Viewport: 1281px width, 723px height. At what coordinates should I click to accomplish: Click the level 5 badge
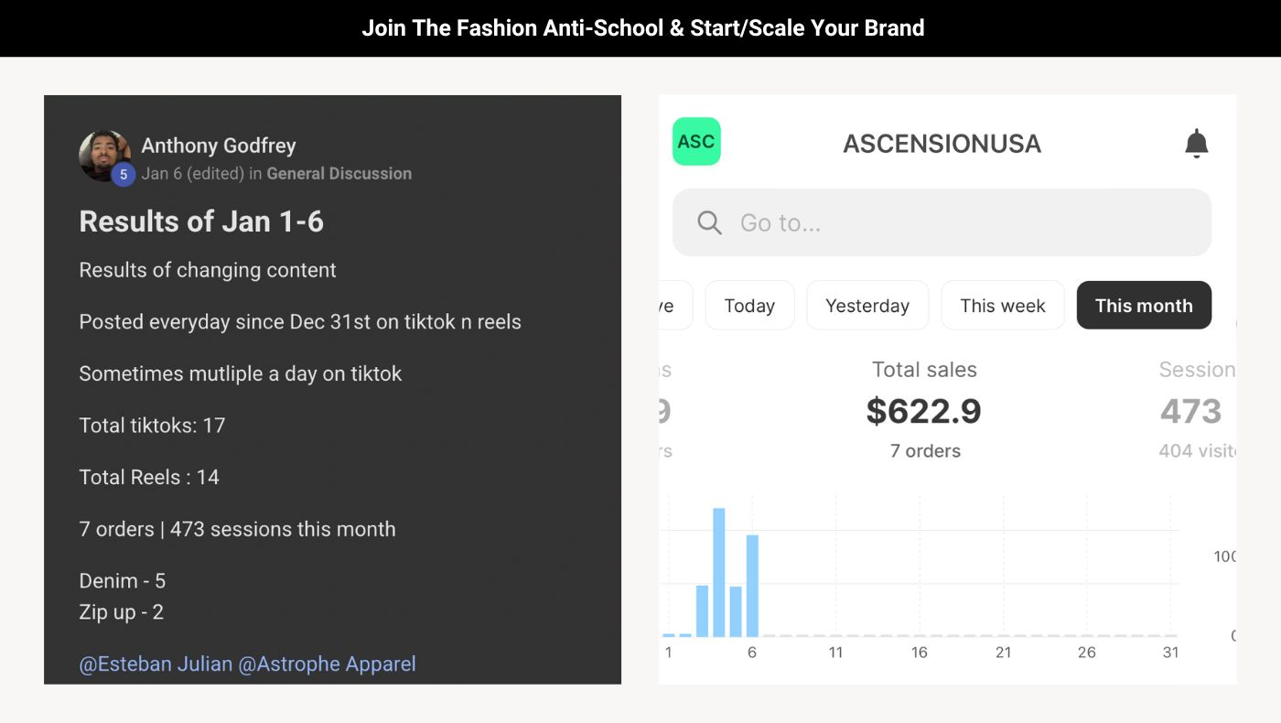124,174
